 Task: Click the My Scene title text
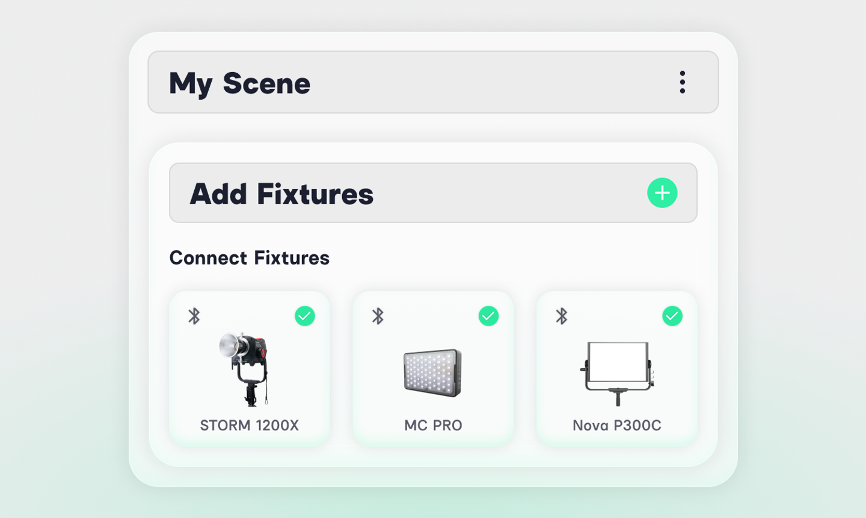(240, 84)
